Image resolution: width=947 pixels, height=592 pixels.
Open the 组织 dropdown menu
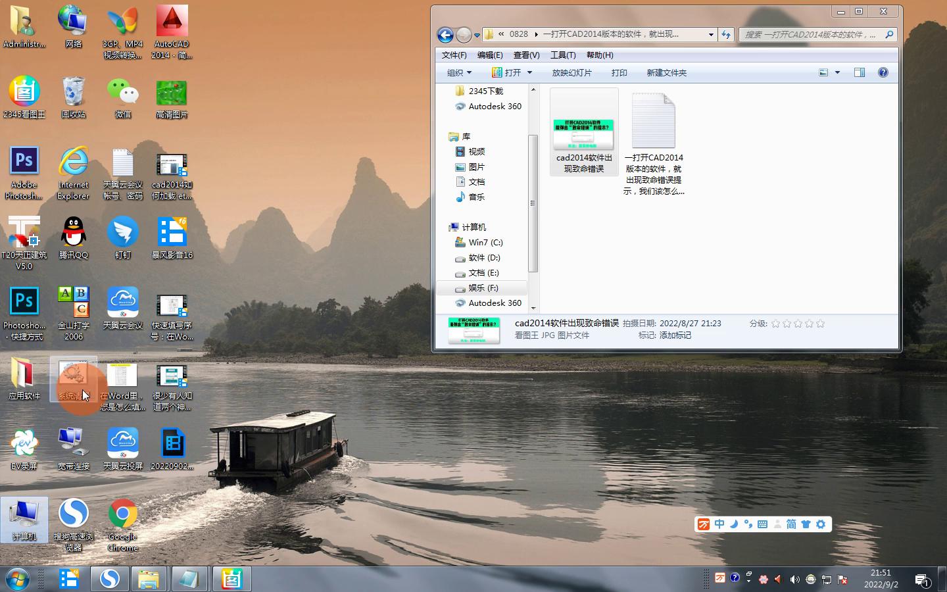[x=459, y=72]
